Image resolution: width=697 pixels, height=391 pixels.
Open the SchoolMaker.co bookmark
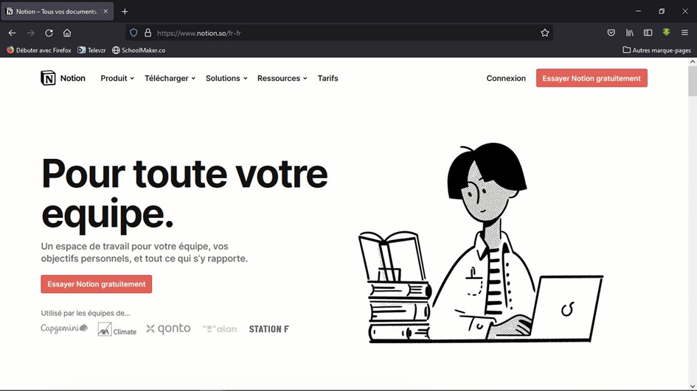[x=139, y=50]
